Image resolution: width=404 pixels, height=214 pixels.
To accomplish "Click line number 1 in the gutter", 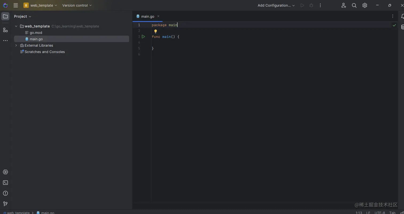I will click(x=139, y=25).
